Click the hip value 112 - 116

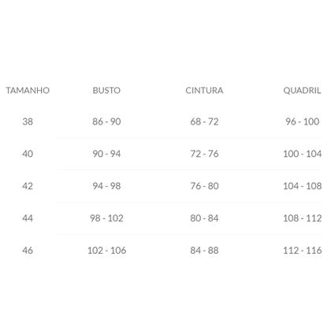[303, 251]
